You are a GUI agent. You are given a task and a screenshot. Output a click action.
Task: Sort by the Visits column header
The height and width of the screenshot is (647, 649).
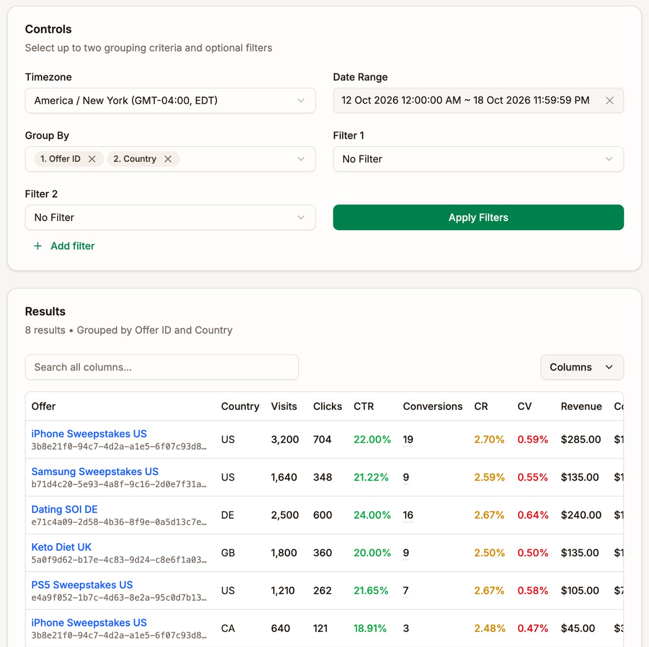click(x=284, y=406)
